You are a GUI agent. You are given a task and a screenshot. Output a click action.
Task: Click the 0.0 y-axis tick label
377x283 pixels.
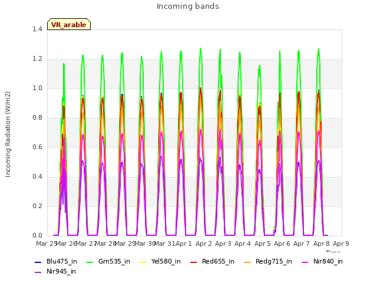point(37,236)
